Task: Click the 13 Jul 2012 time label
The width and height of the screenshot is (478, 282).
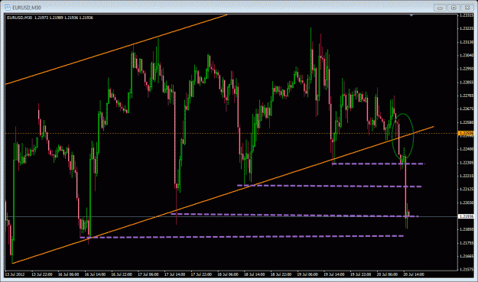Action: tap(15, 274)
